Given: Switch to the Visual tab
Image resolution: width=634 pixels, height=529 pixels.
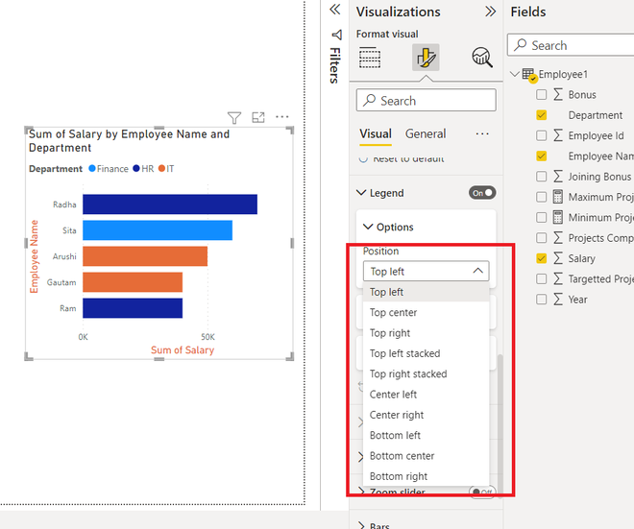Looking at the screenshot, I should pos(376,133).
